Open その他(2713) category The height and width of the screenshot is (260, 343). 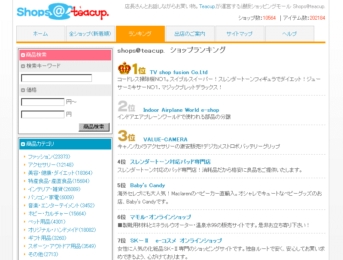pos(43,254)
